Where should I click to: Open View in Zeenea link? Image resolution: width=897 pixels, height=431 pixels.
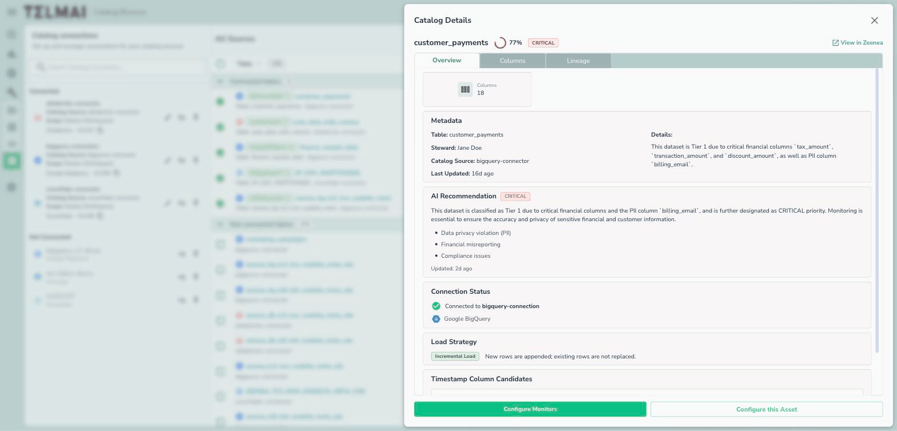tap(857, 43)
